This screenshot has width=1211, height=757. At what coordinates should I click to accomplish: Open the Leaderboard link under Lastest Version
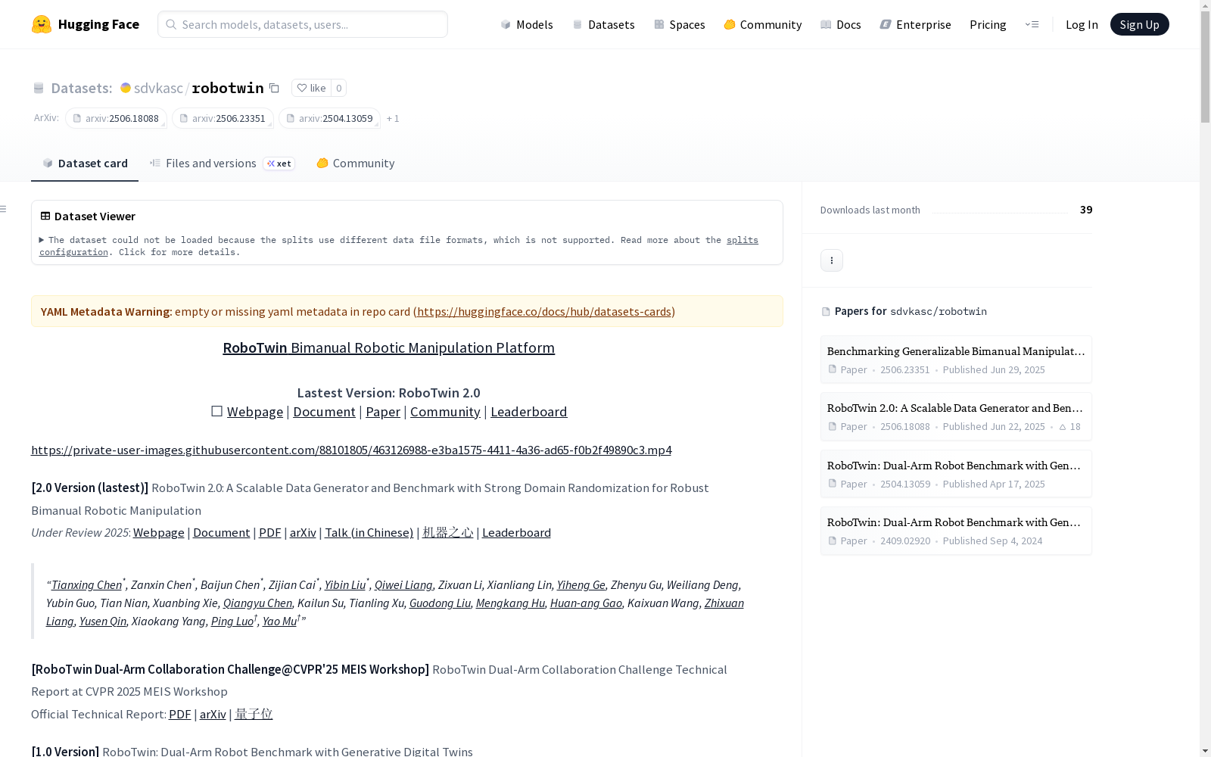click(x=528, y=412)
